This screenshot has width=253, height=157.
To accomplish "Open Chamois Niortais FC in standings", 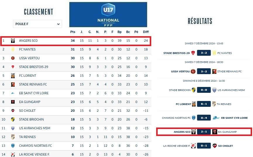I will pos(35,146).
